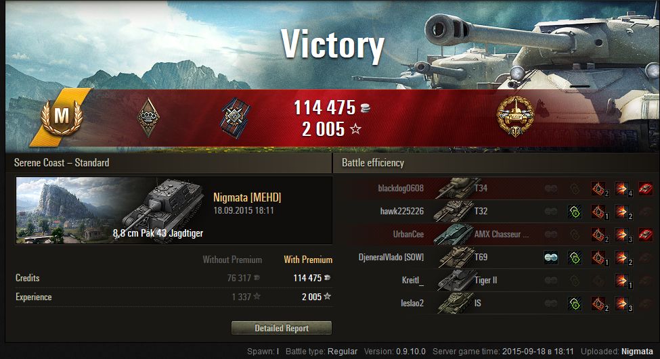Click destroyed vehicle icon for blackdog0608
The height and width of the screenshot is (359, 660).
(x=645, y=189)
